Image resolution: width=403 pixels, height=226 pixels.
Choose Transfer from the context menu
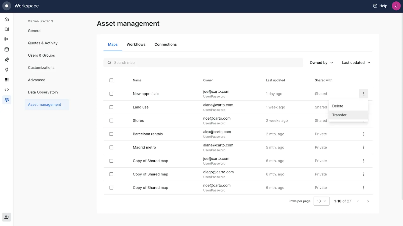tap(339, 115)
